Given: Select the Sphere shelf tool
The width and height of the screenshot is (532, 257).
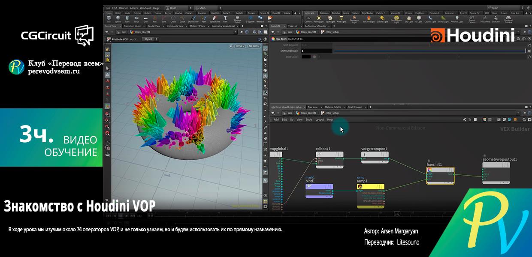Looking at the screenshot, I should click(118, 19).
